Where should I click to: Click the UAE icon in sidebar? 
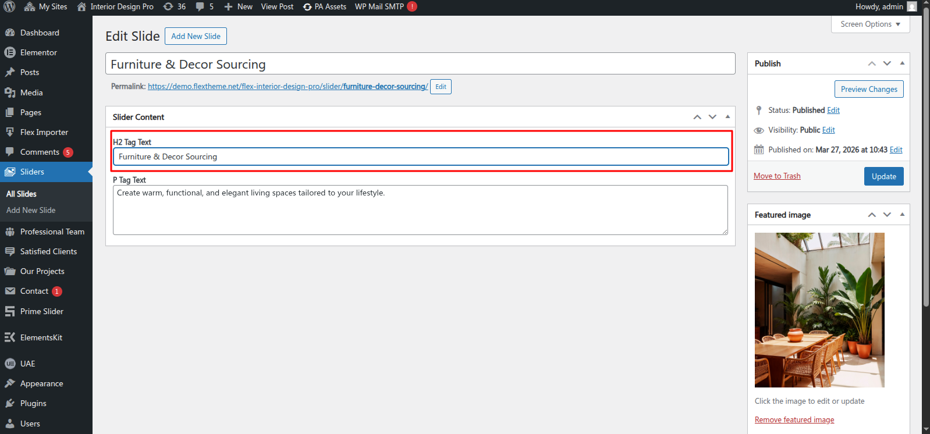10,364
